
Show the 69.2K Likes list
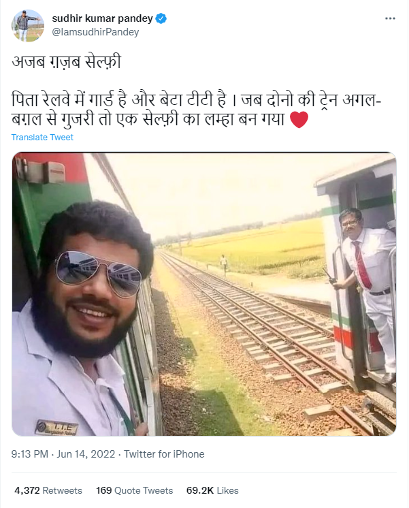pos(213,490)
